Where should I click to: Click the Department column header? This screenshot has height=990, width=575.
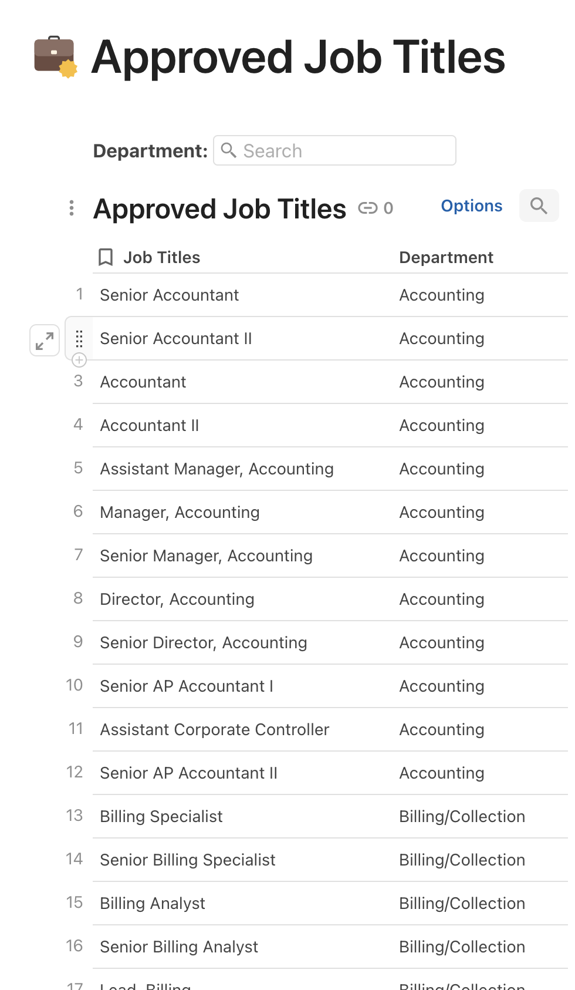(446, 257)
